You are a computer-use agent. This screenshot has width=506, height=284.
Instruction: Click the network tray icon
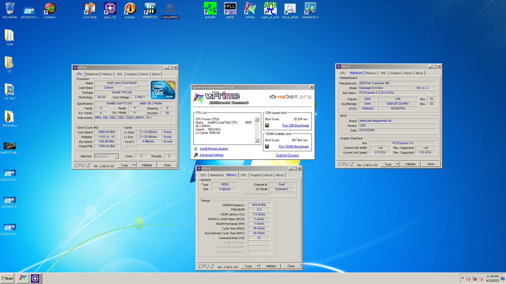(x=475, y=278)
